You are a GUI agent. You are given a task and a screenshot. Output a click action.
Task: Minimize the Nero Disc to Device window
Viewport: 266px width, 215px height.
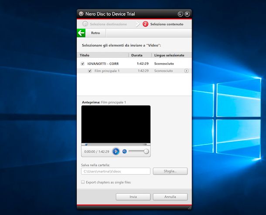180,14
